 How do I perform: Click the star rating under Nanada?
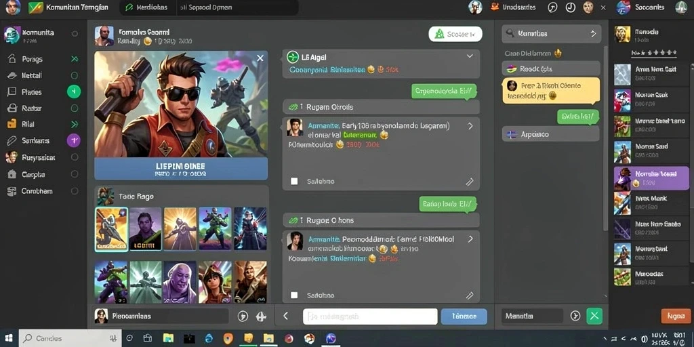coord(654,53)
